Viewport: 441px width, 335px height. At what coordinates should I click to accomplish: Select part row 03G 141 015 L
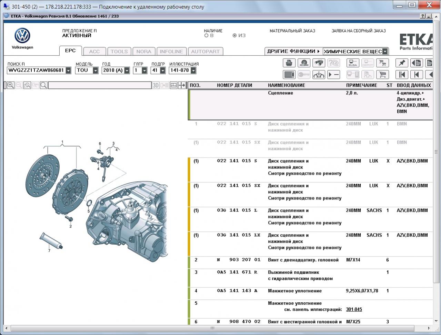(x=310, y=219)
